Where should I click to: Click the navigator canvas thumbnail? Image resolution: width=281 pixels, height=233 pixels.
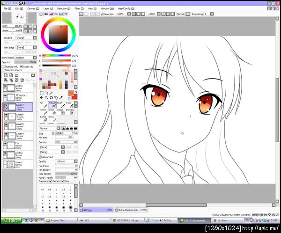(x=19, y=18)
